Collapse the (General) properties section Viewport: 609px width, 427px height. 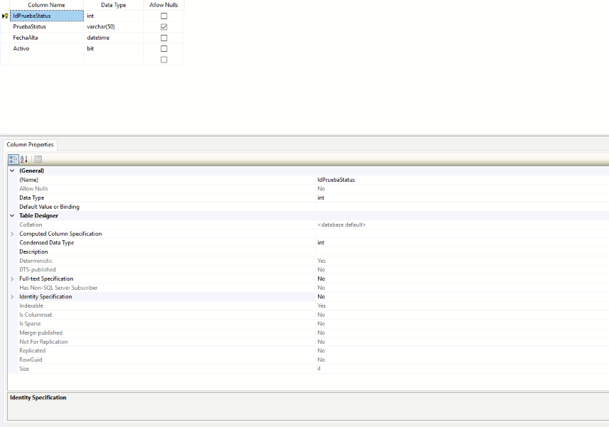coord(12,171)
